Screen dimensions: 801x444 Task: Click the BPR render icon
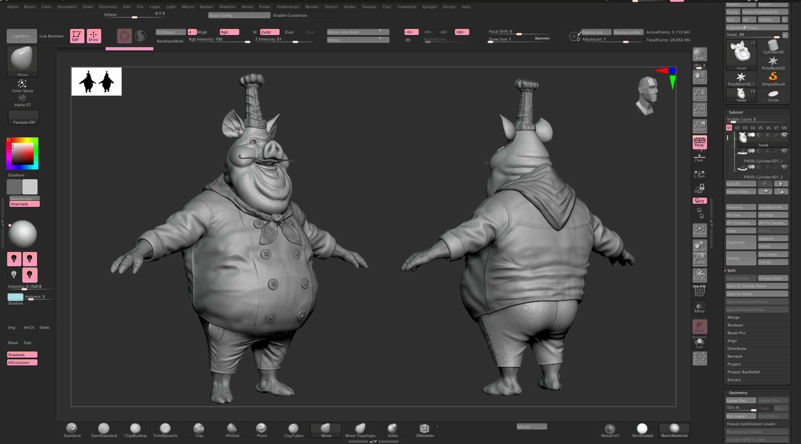point(700,54)
